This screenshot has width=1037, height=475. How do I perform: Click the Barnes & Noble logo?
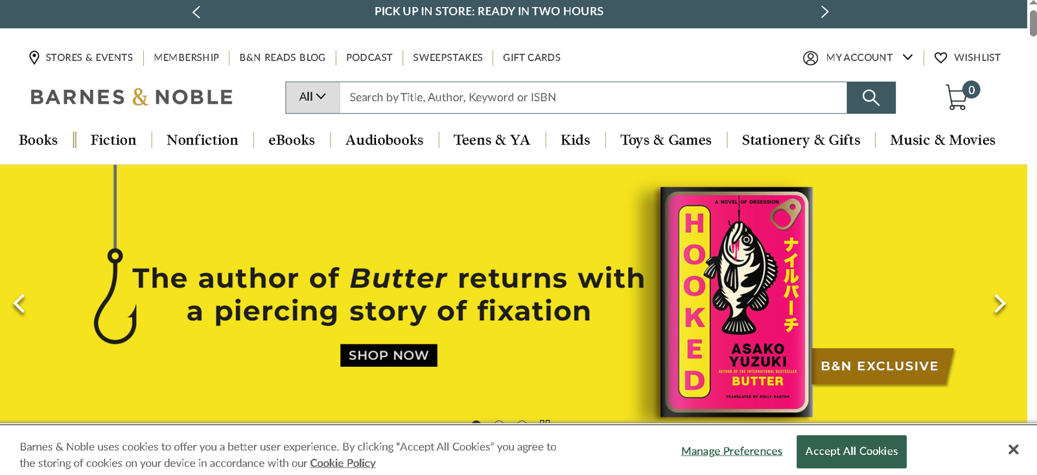tap(132, 96)
